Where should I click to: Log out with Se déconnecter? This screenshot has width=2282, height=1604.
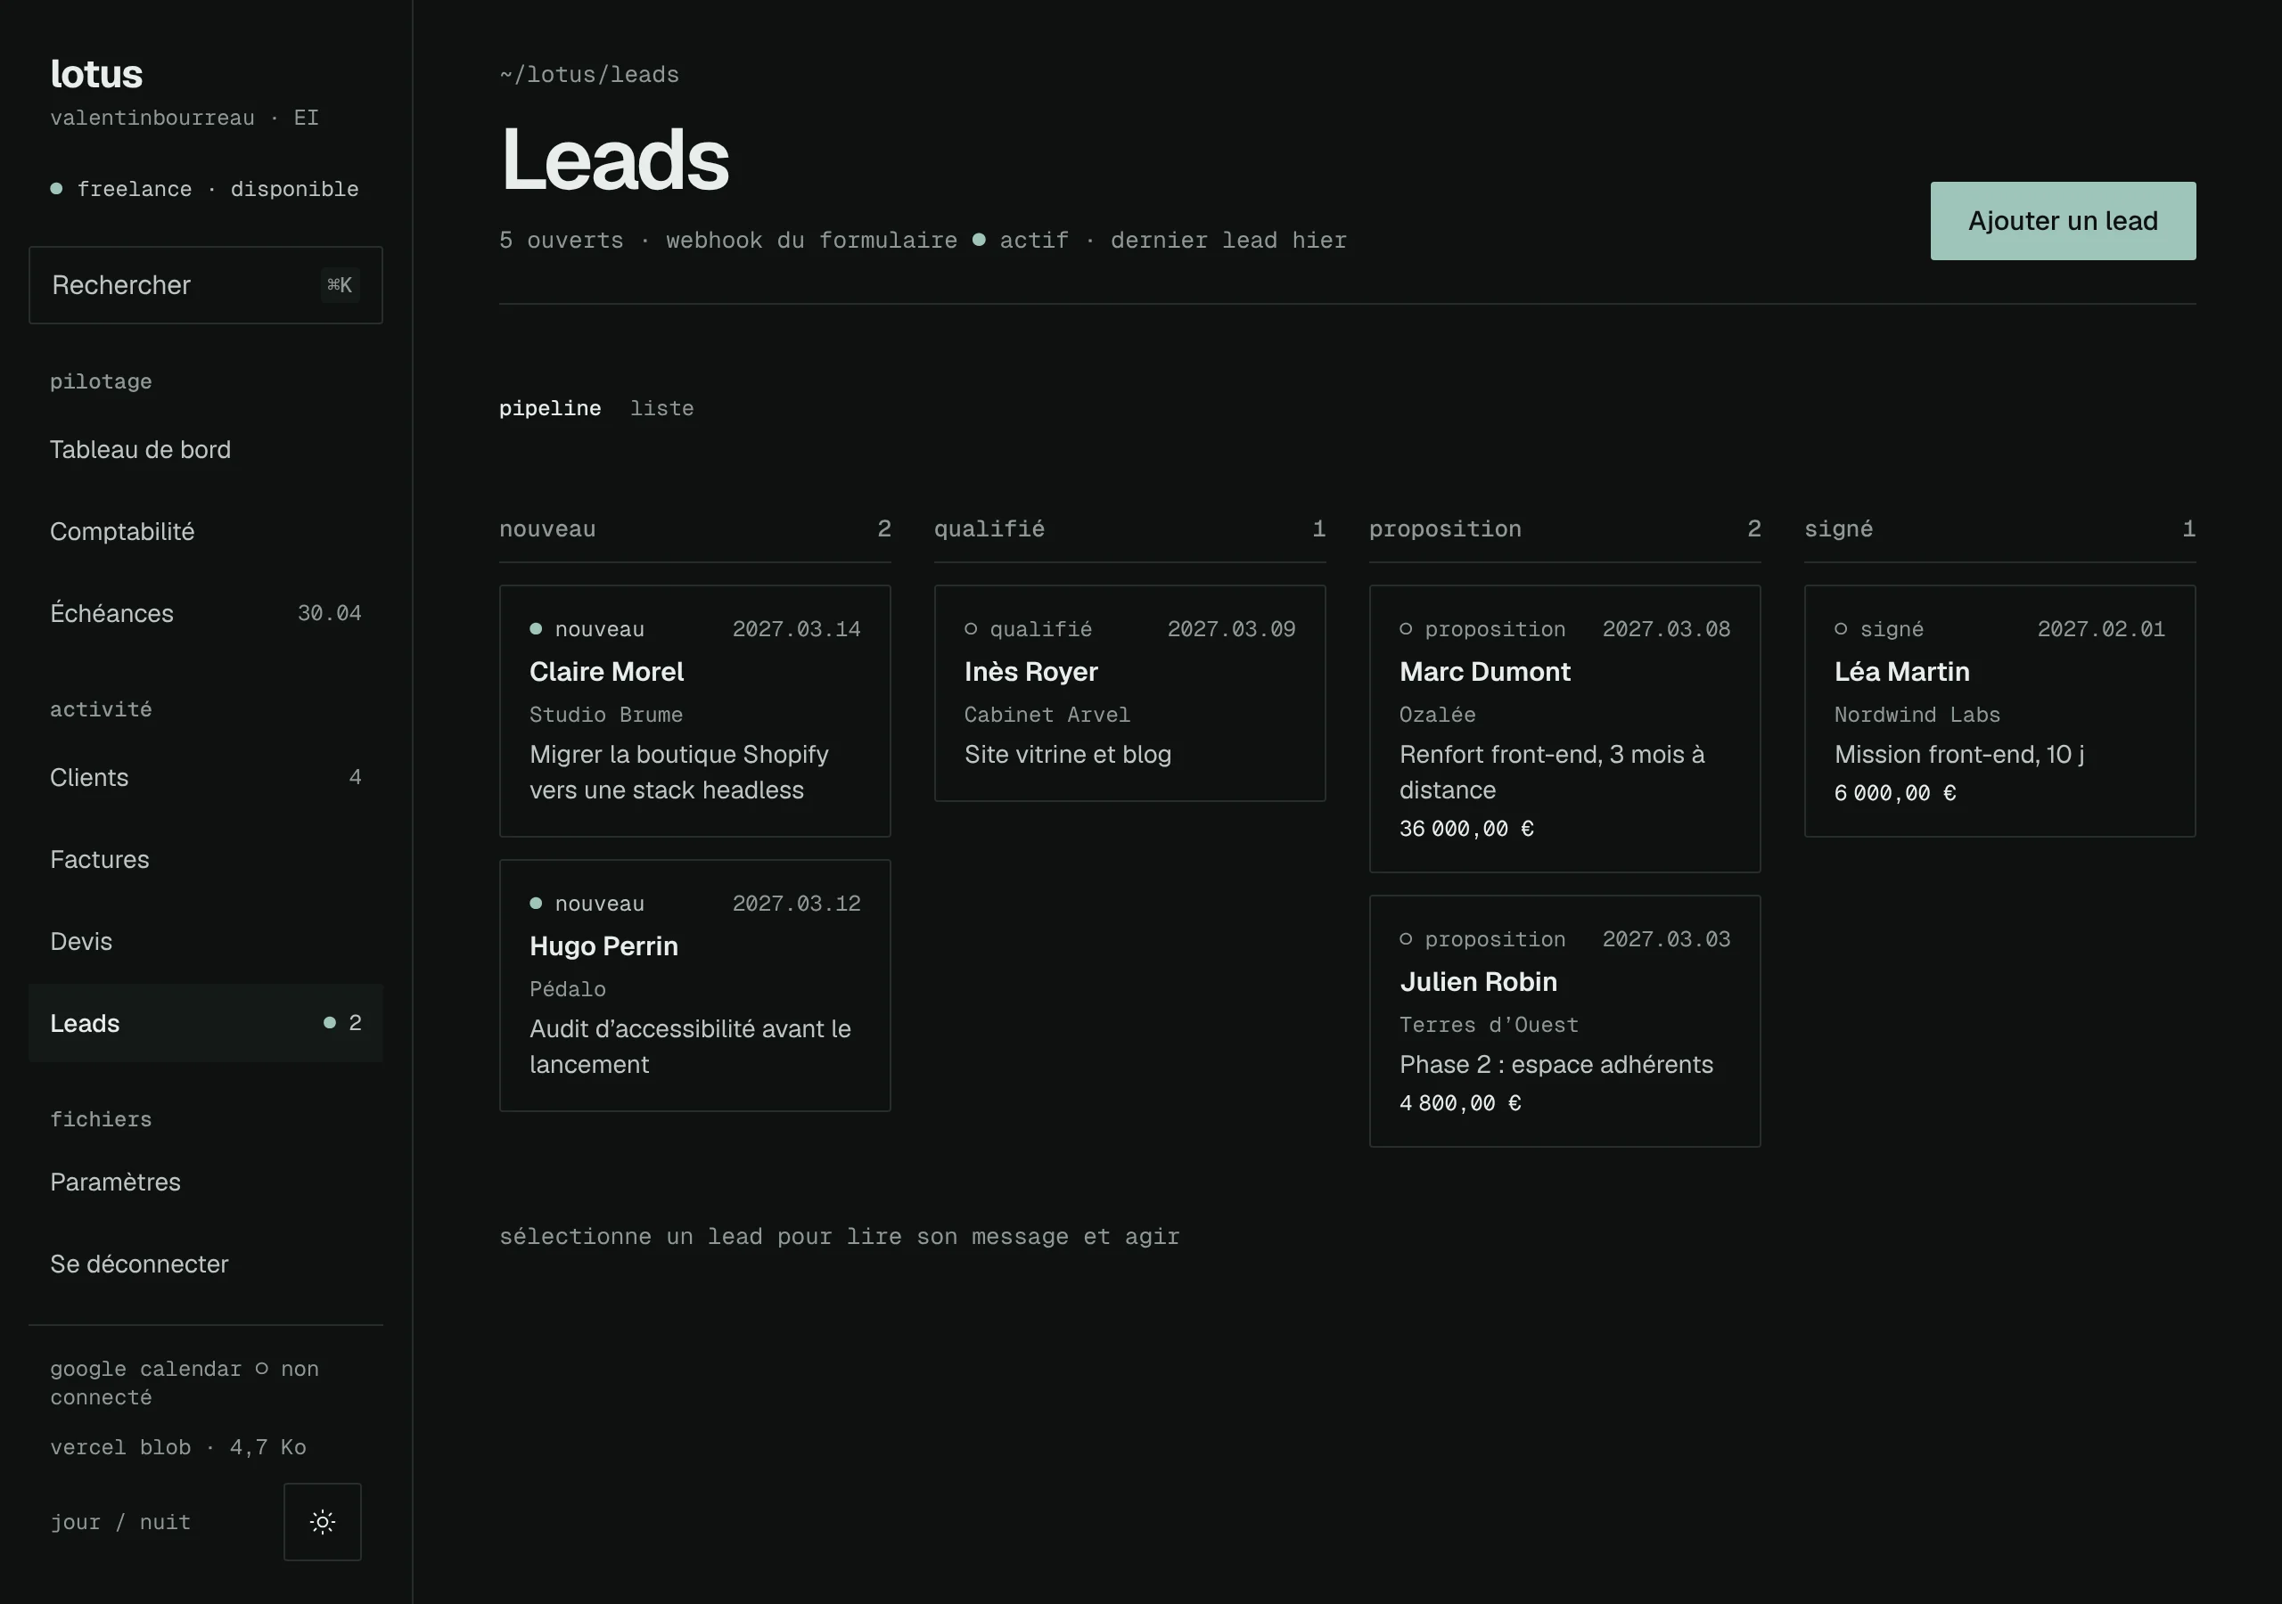click(x=206, y=1264)
